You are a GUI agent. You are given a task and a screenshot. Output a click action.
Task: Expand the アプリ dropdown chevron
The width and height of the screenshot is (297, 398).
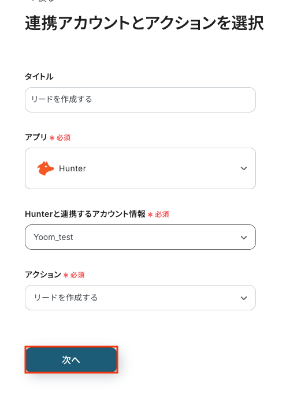tap(244, 168)
